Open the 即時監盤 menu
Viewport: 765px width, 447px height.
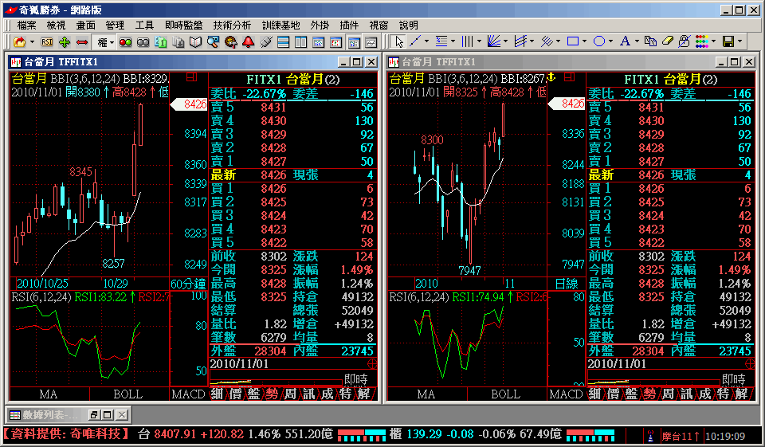(x=183, y=25)
